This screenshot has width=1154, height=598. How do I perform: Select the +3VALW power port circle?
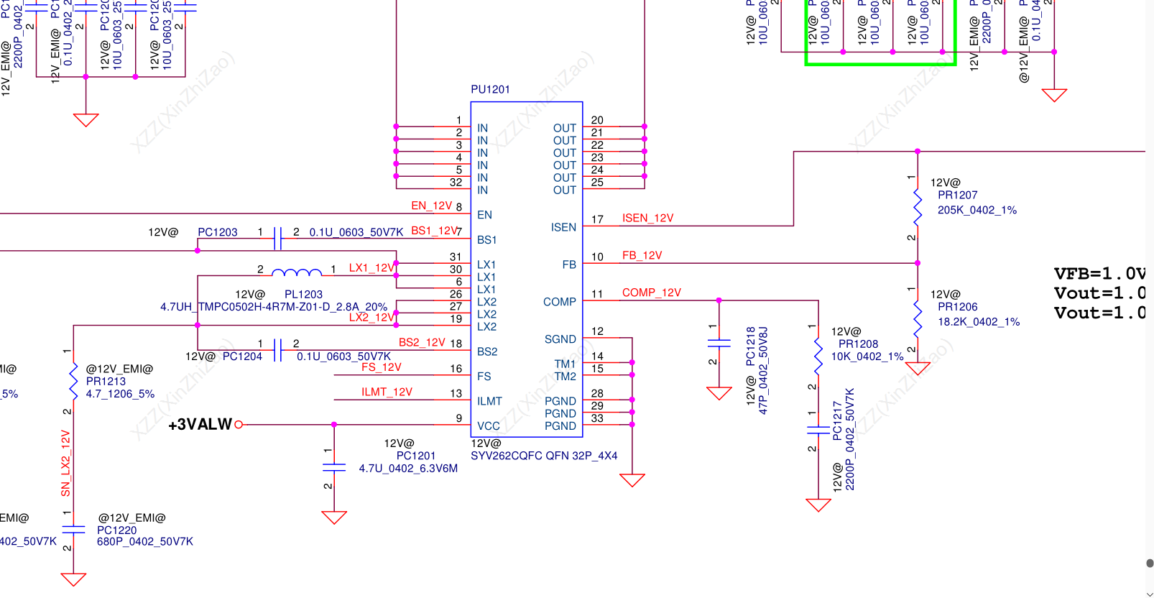(x=239, y=425)
